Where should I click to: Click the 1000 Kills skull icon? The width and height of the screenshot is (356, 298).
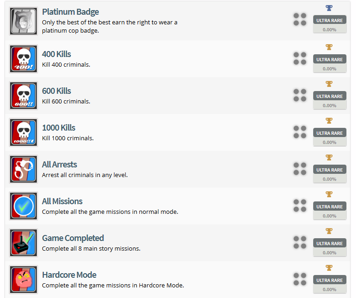(23, 132)
